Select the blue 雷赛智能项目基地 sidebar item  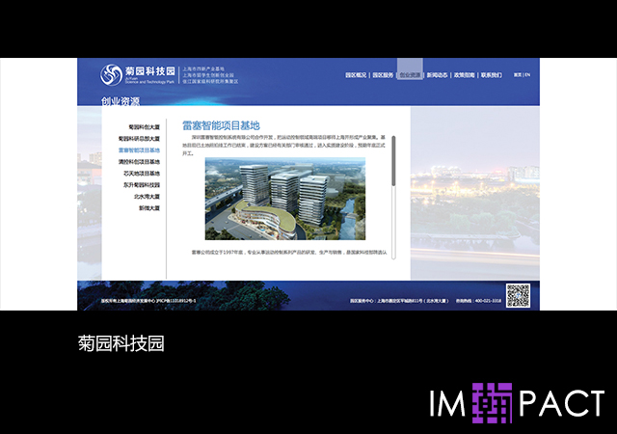[139, 150]
